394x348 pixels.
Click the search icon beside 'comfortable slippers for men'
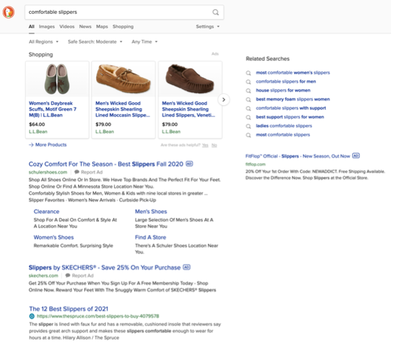(x=248, y=82)
